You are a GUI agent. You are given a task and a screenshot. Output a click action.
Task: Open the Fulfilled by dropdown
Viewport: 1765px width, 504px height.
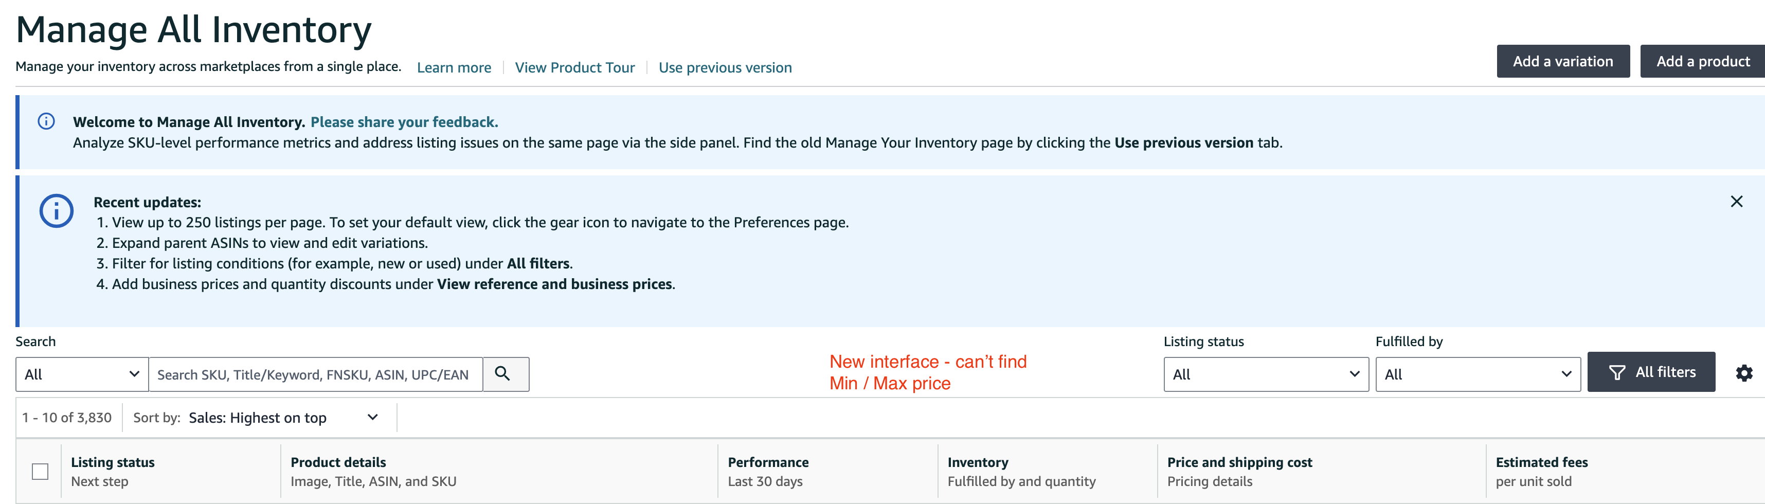pyautogui.click(x=1477, y=374)
